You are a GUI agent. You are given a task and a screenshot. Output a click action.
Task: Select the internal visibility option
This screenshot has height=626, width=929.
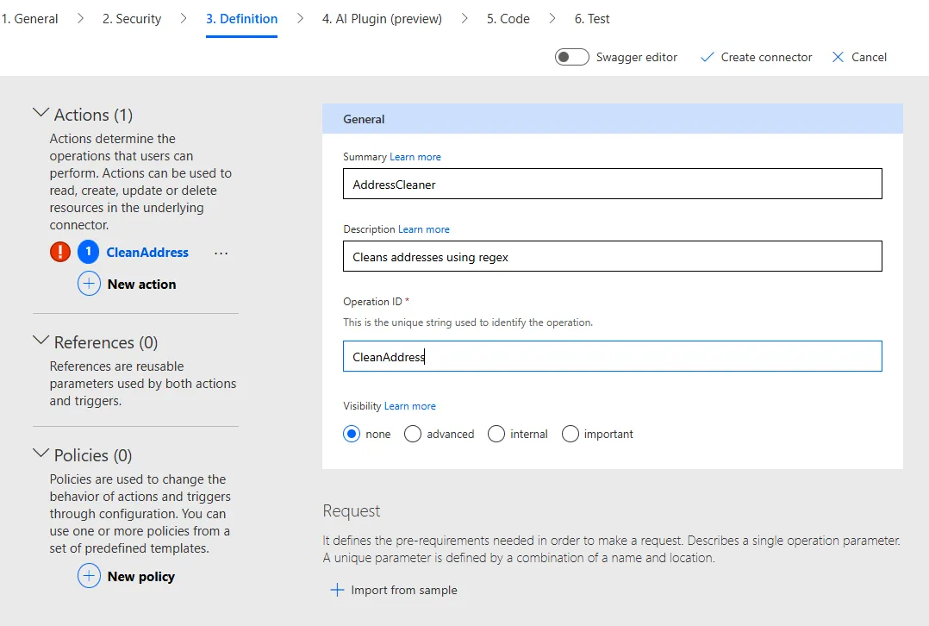[496, 434]
